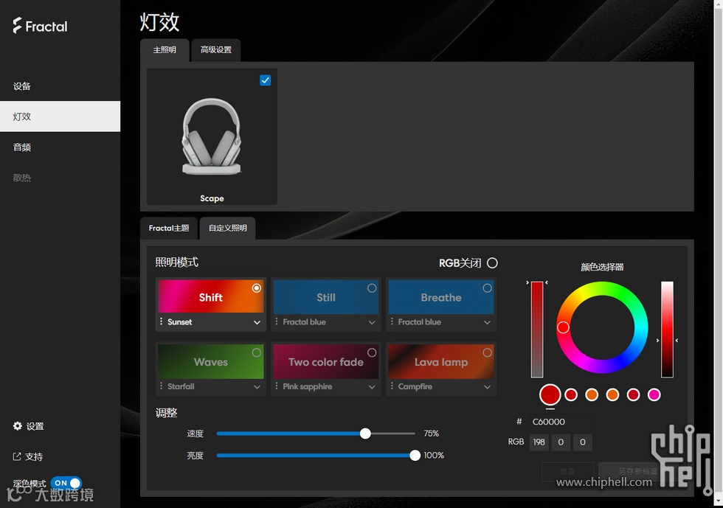
Task: Click the brightness gradient bar at the right
Action: pyautogui.click(x=667, y=329)
